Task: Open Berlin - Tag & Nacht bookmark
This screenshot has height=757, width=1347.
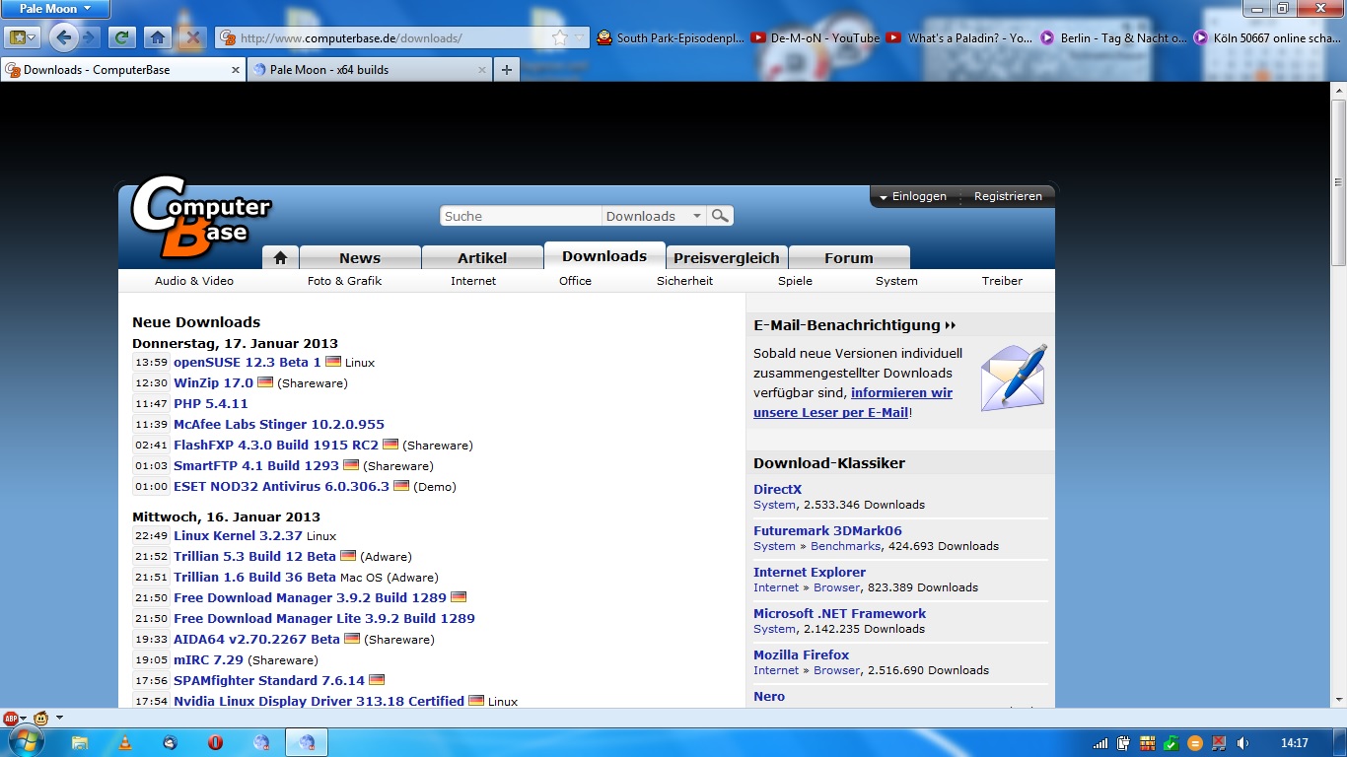Action: (x=1113, y=37)
